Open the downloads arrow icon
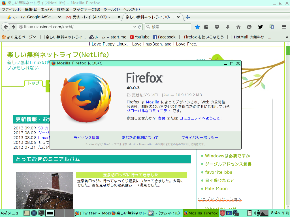This screenshot has width=290, height=217. (x=228, y=27)
